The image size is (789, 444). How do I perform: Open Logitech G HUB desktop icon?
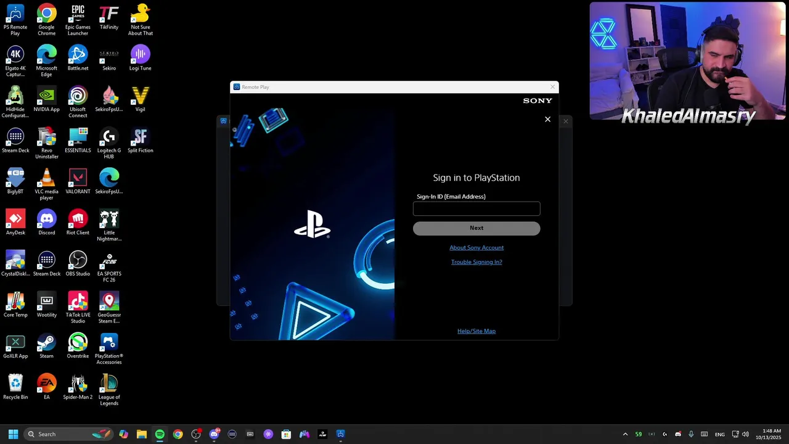click(109, 143)
